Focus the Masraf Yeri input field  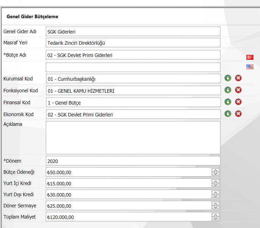[x=133, y=43]
